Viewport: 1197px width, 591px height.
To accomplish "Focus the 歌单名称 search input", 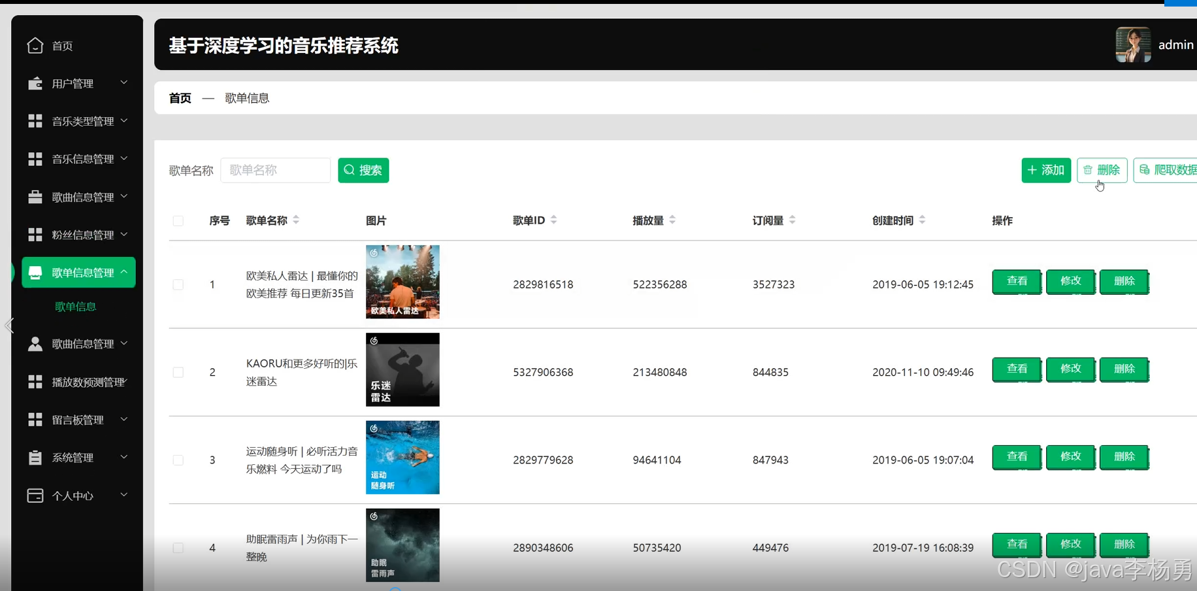I will click(275, 170).
